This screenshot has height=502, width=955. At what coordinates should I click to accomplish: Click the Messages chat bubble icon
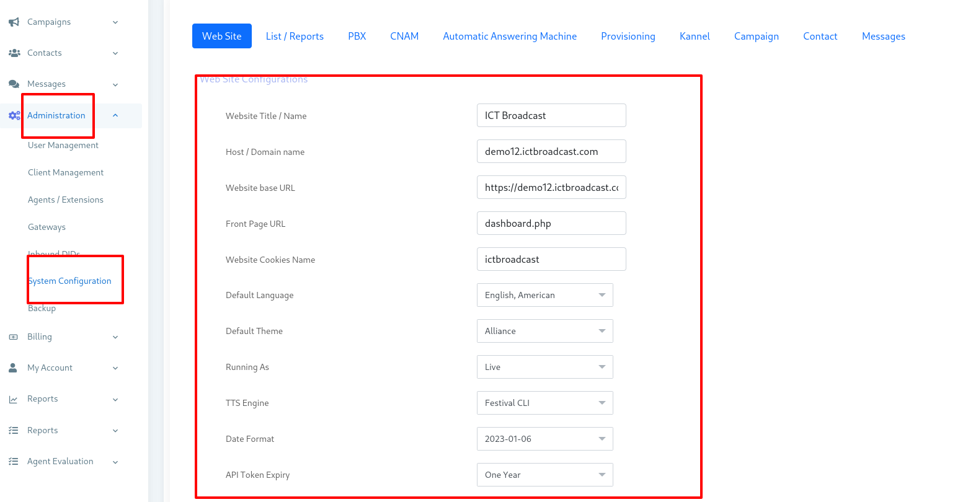coord(14,84)
